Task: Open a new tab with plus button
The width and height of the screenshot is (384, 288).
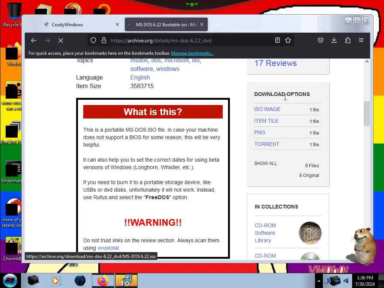Action: [x=216, y=25]
